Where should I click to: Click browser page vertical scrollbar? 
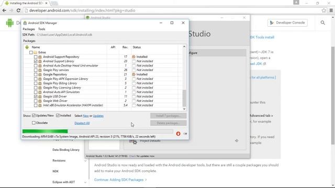[x=333, y=95]
